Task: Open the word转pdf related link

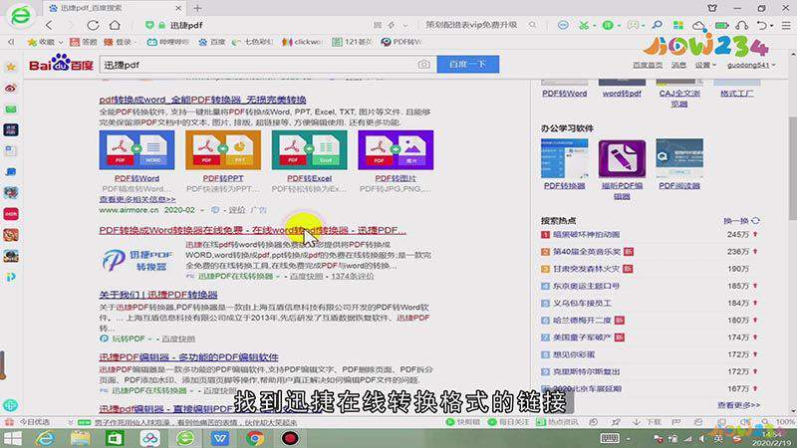Action: pos(622,94)
